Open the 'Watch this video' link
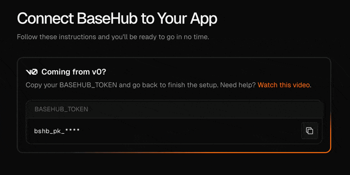The height and width of the screenshot is (175, 350). point(283,85)
